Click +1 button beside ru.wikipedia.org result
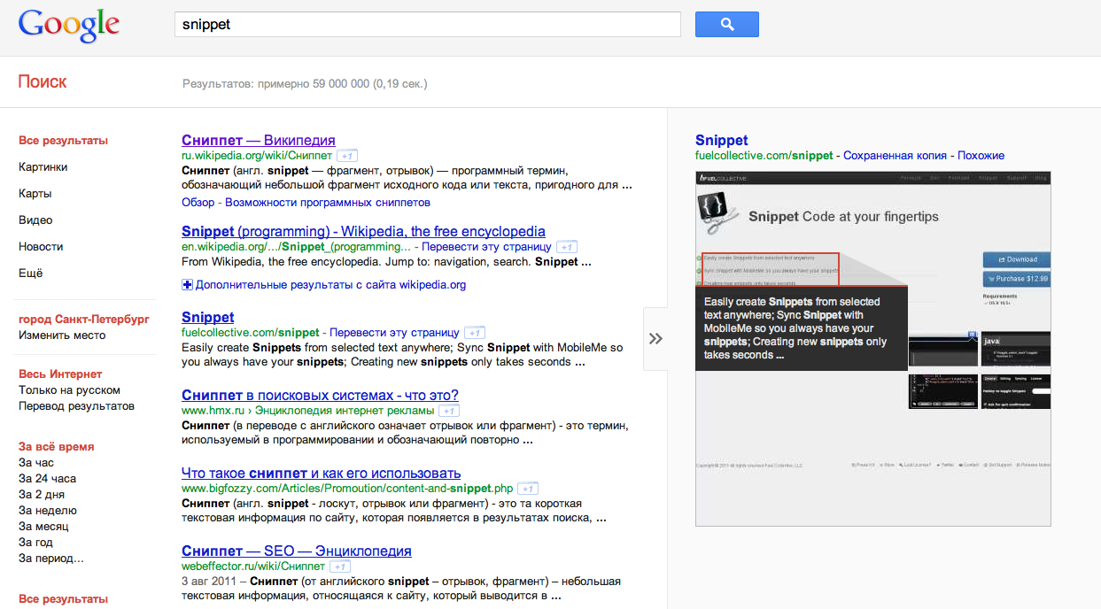This screenshot has width=1101, height=609. point(347,156)
